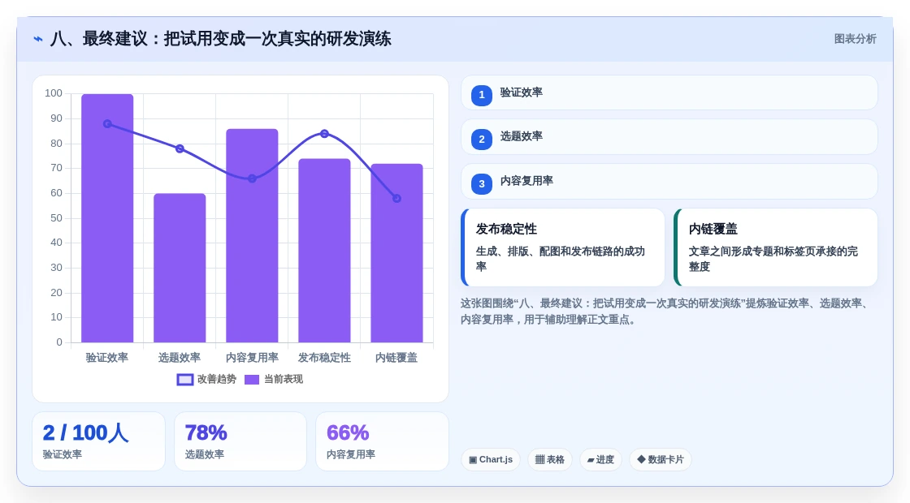This screenshot has height=503, width=910.
Task: Click the trend line point above 验证效率
Action: pos(107,124)
